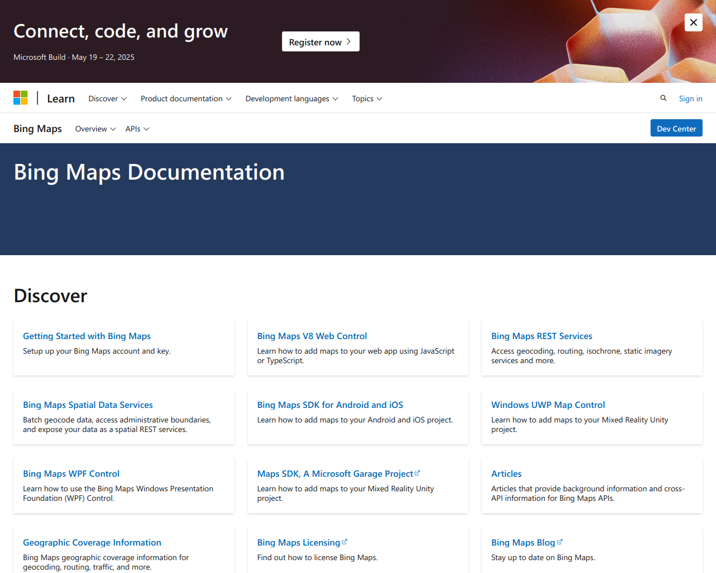Expand the APIs dropdown
The width and height of the screenshot is (716, 573).
click(x=137, y=129)
